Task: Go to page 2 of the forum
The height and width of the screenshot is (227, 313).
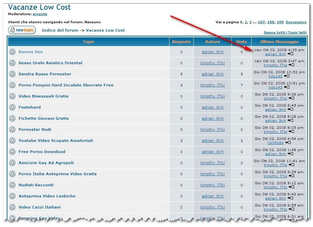Action: (246, 22)
